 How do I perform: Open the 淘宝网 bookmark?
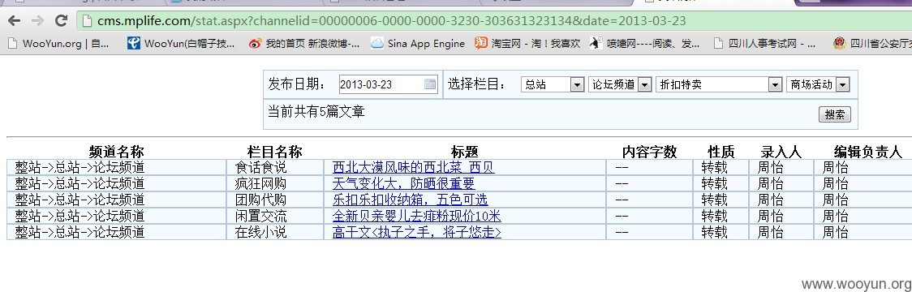(527, 43)
